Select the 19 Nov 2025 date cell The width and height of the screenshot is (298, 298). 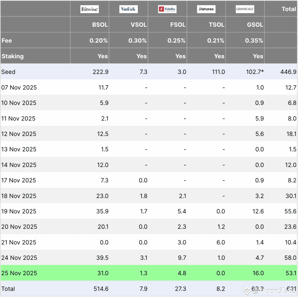(19, 211)
